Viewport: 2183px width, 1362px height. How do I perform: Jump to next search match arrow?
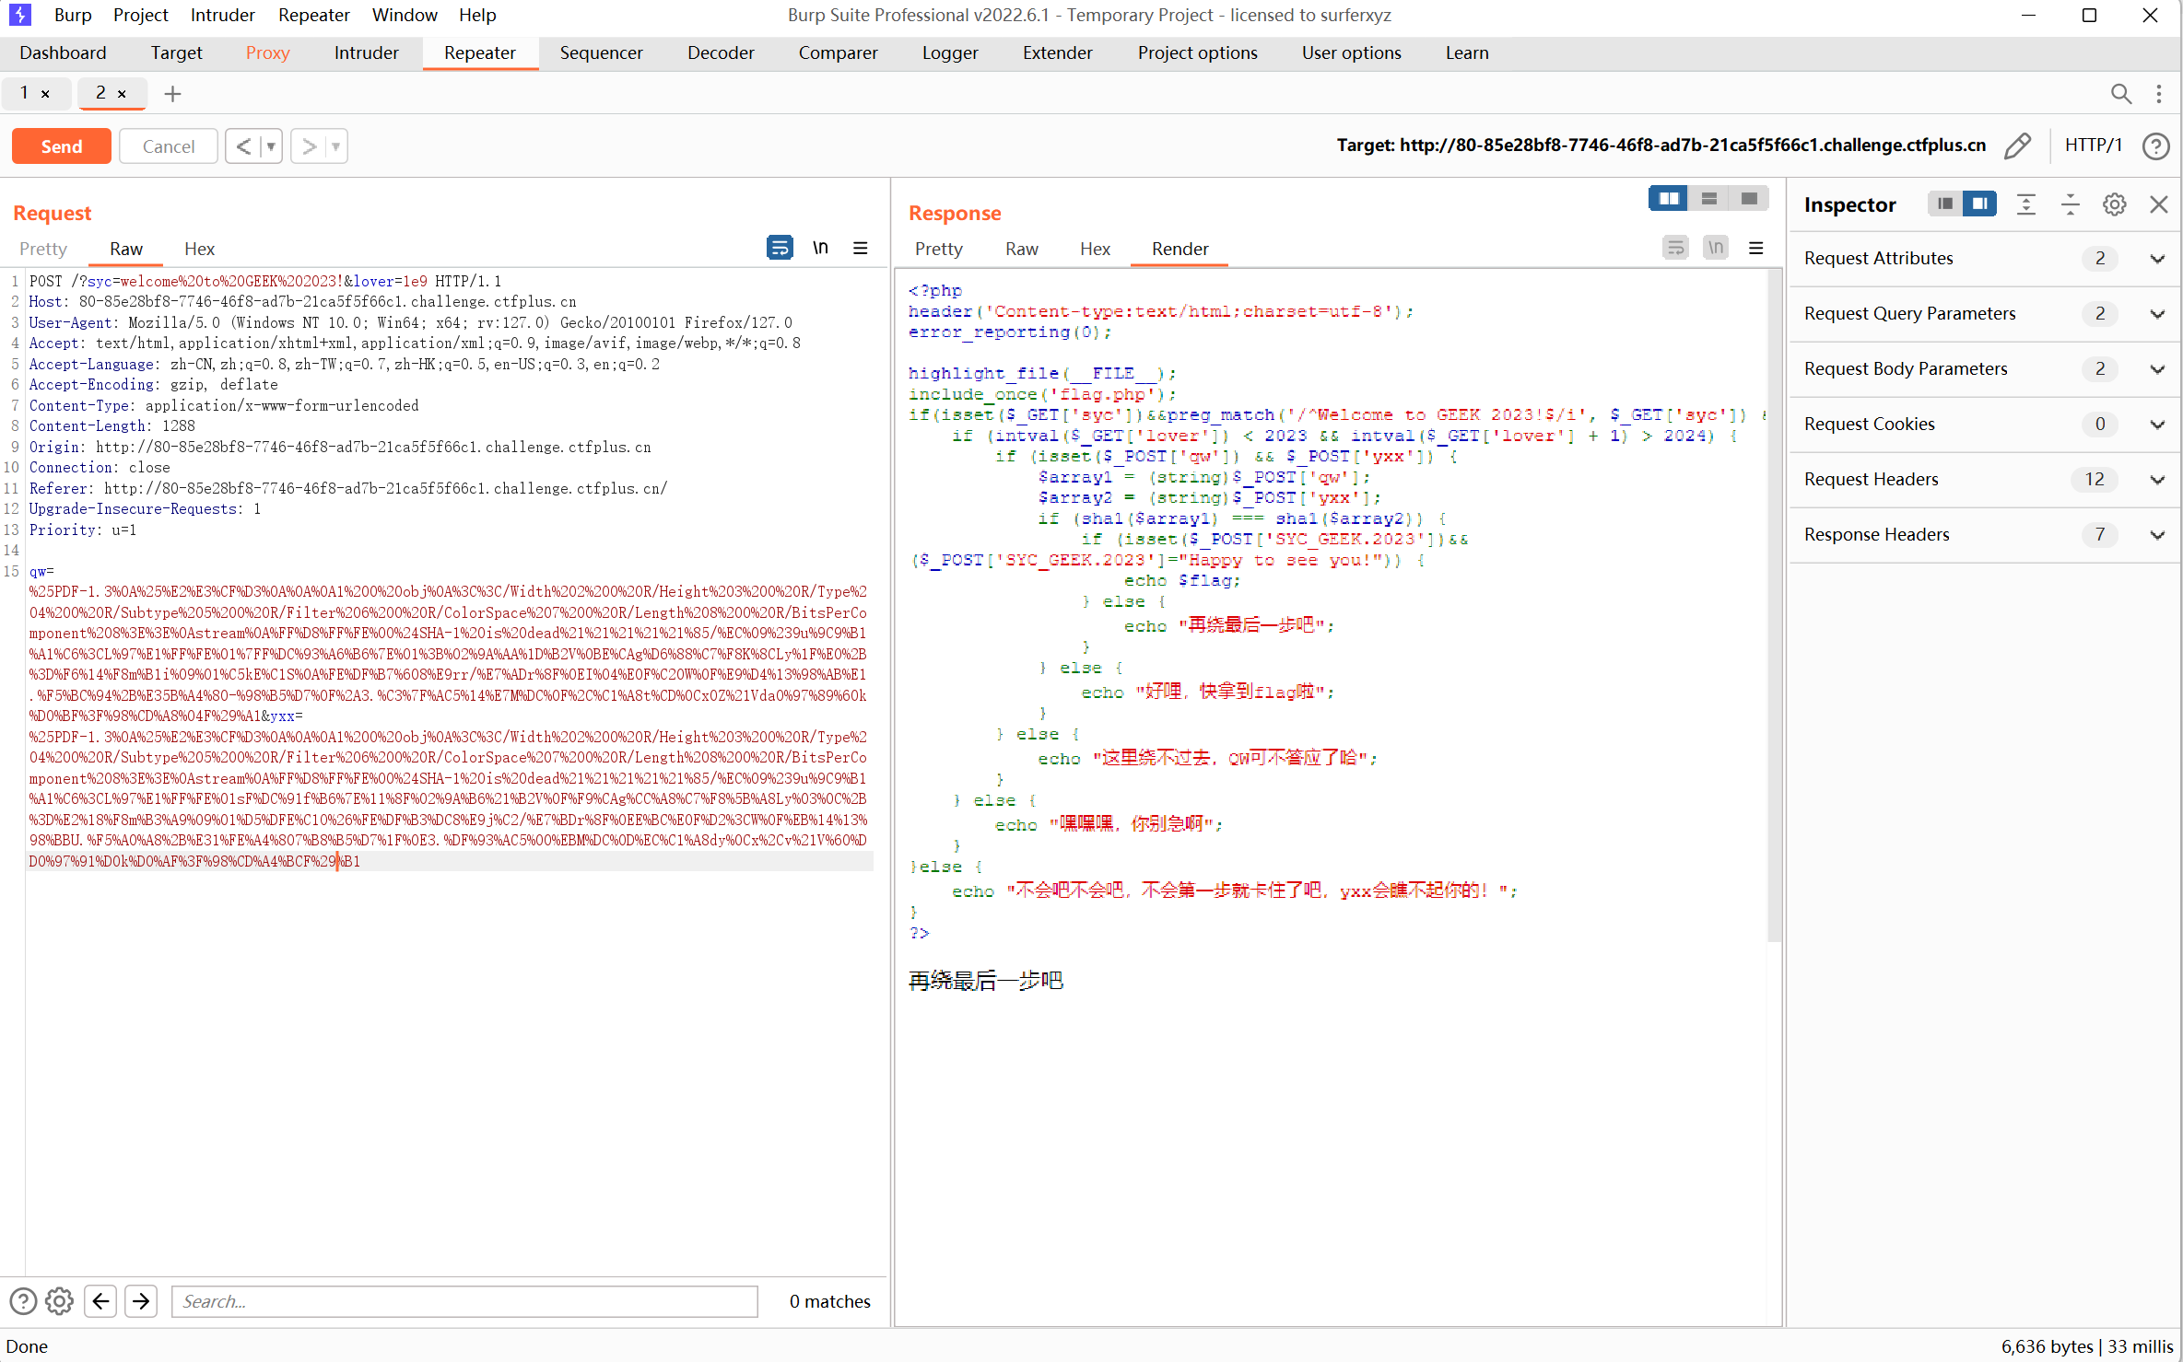141,1301
